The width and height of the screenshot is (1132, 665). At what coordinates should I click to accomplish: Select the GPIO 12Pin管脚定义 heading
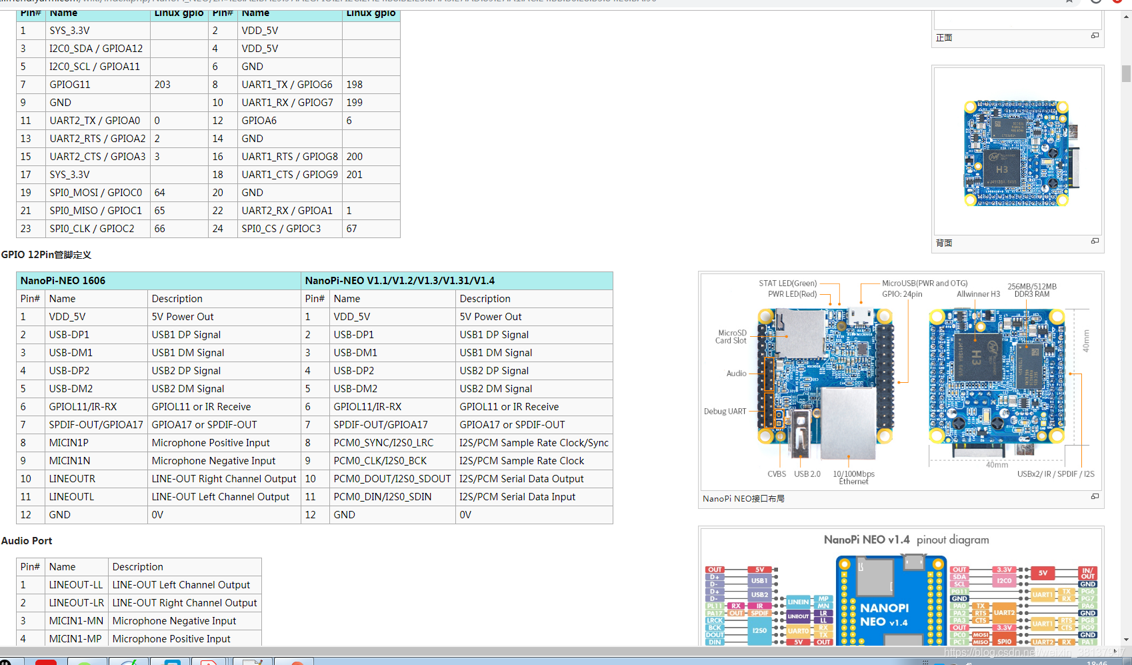point(46,255)
